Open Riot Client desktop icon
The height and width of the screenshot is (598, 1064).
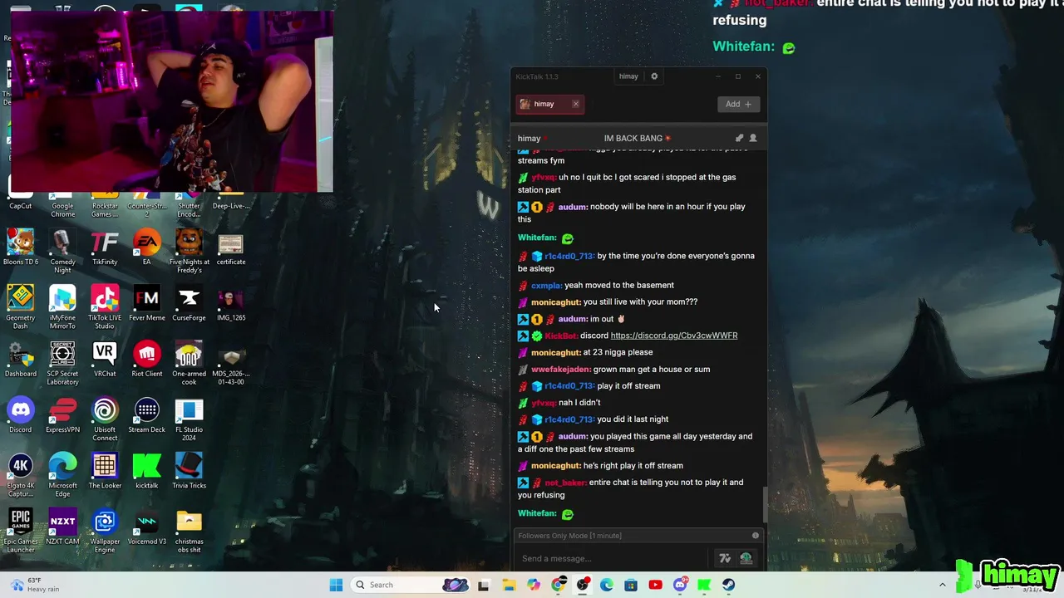146,360
